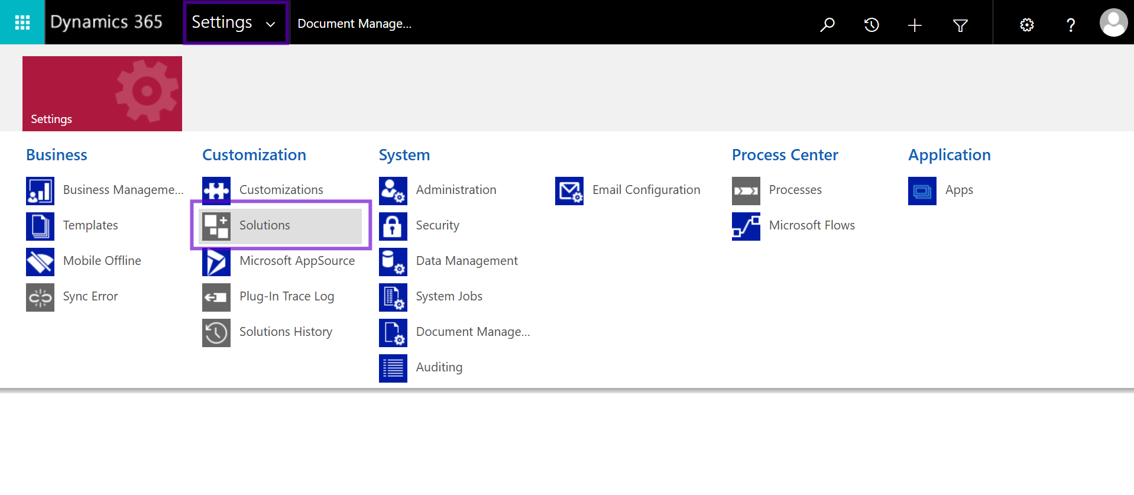1134x495 pixels.
Task: Open the advanced find funnel icon
Action: coord(960,25)
